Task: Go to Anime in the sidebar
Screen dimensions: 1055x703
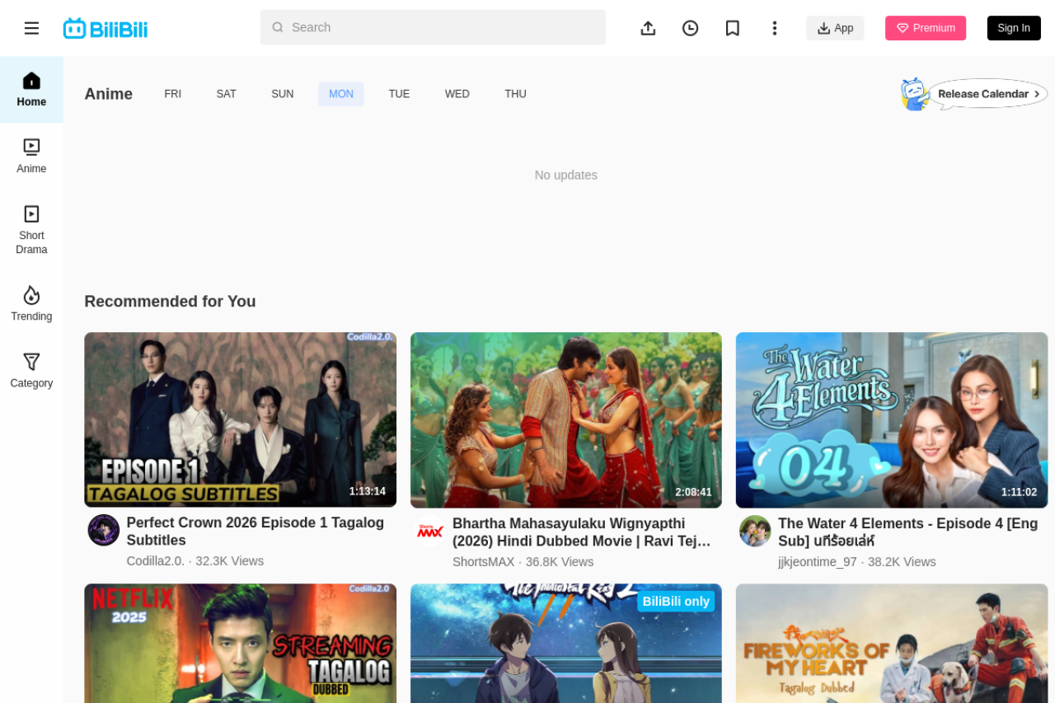Action: (x=31, y=157)
